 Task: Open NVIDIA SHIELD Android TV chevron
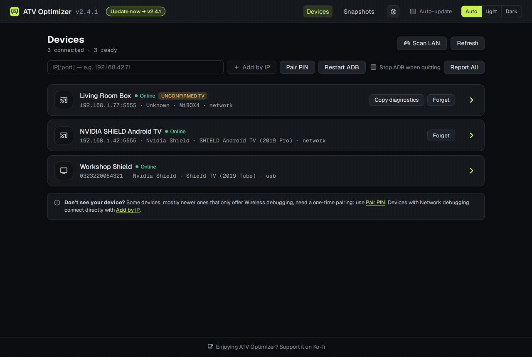pos(471,135)
